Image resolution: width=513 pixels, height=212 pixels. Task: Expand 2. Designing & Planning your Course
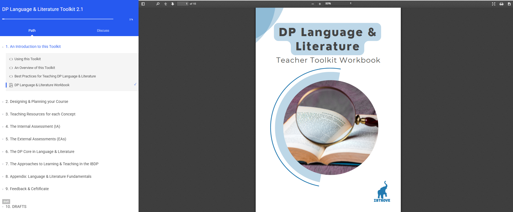39,101
